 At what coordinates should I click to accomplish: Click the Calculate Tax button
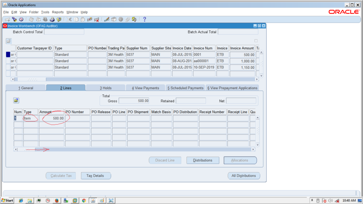coord(61,176)
